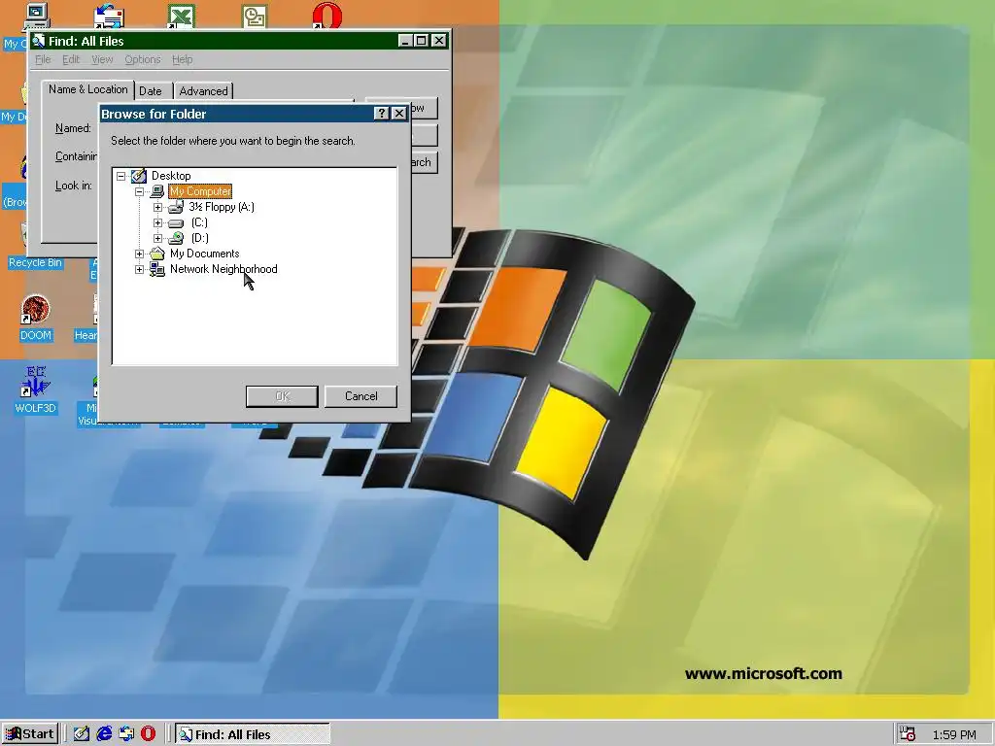Viewport: 995px width, 746px height.
Task: Launch Outlook Express from Quick Launch
Action: pyautogui.click(x=126, y=734)
